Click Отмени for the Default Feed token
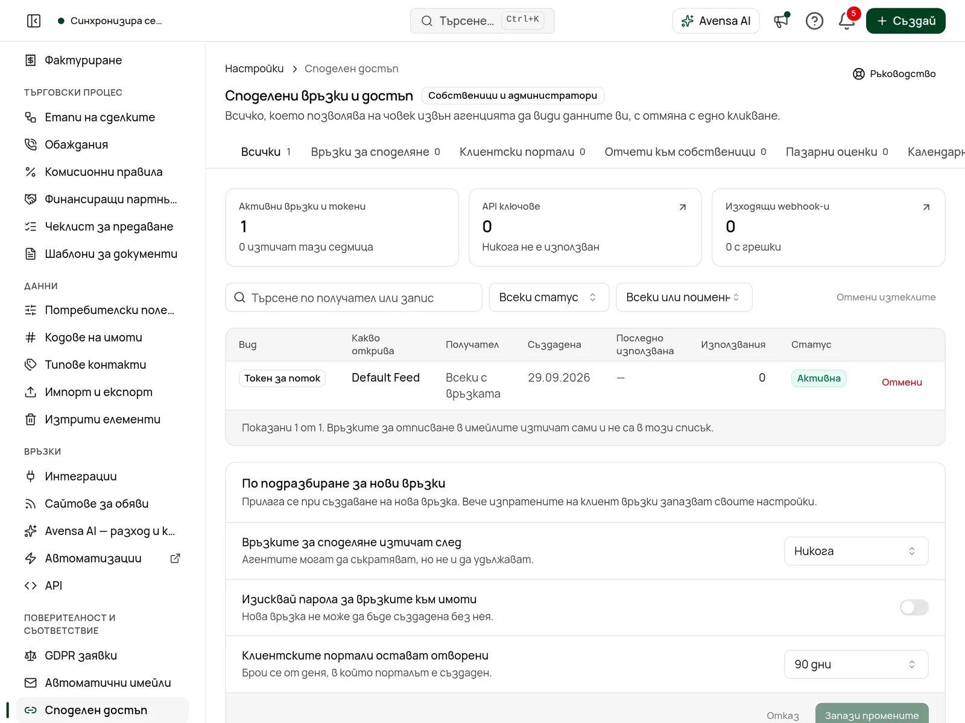 pos(902,383)
